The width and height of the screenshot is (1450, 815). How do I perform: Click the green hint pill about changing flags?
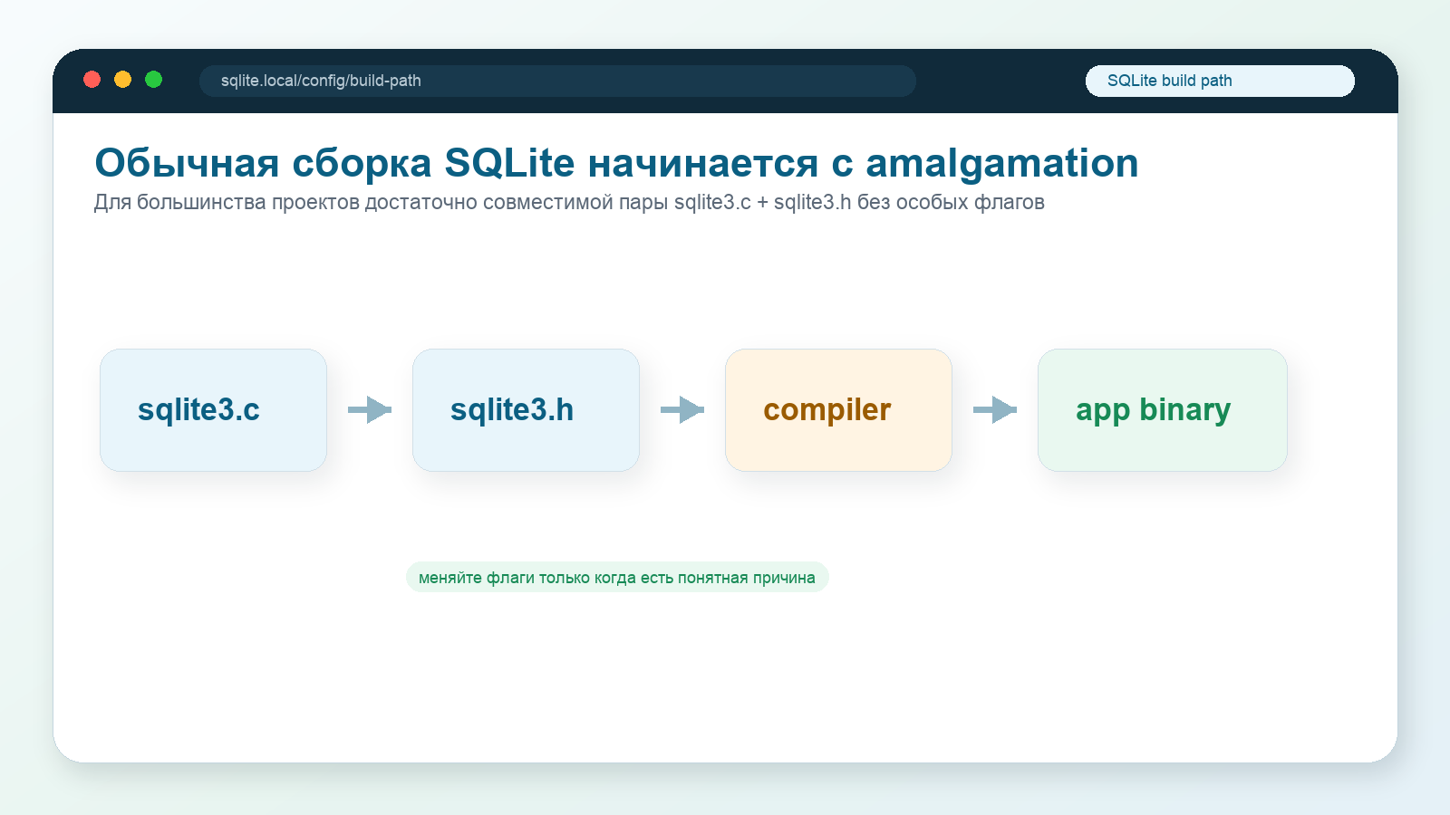click(617, 577)
